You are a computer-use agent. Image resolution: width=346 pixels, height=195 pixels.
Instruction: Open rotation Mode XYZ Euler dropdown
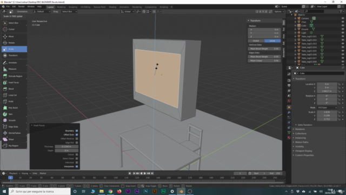pos(328,108)
